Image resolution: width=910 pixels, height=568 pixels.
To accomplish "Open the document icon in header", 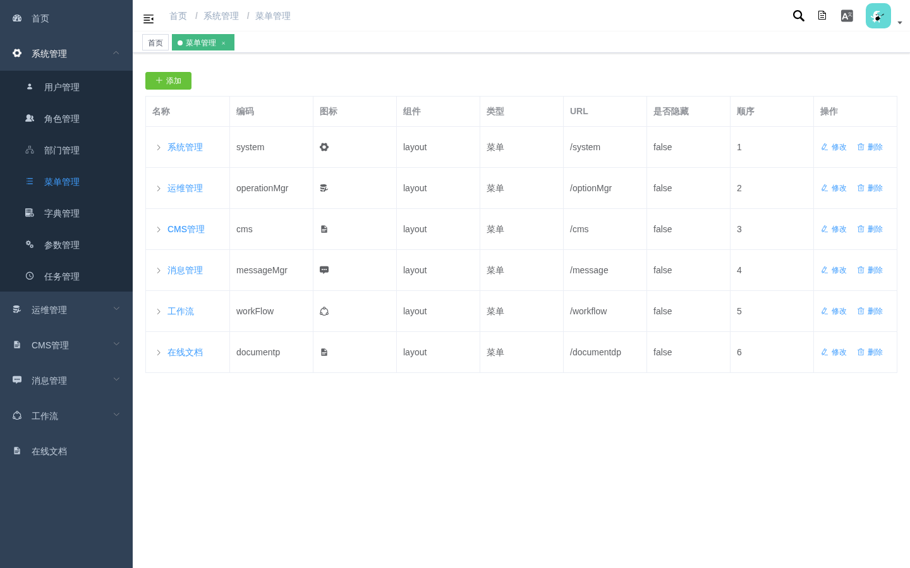I will [822, 16].
